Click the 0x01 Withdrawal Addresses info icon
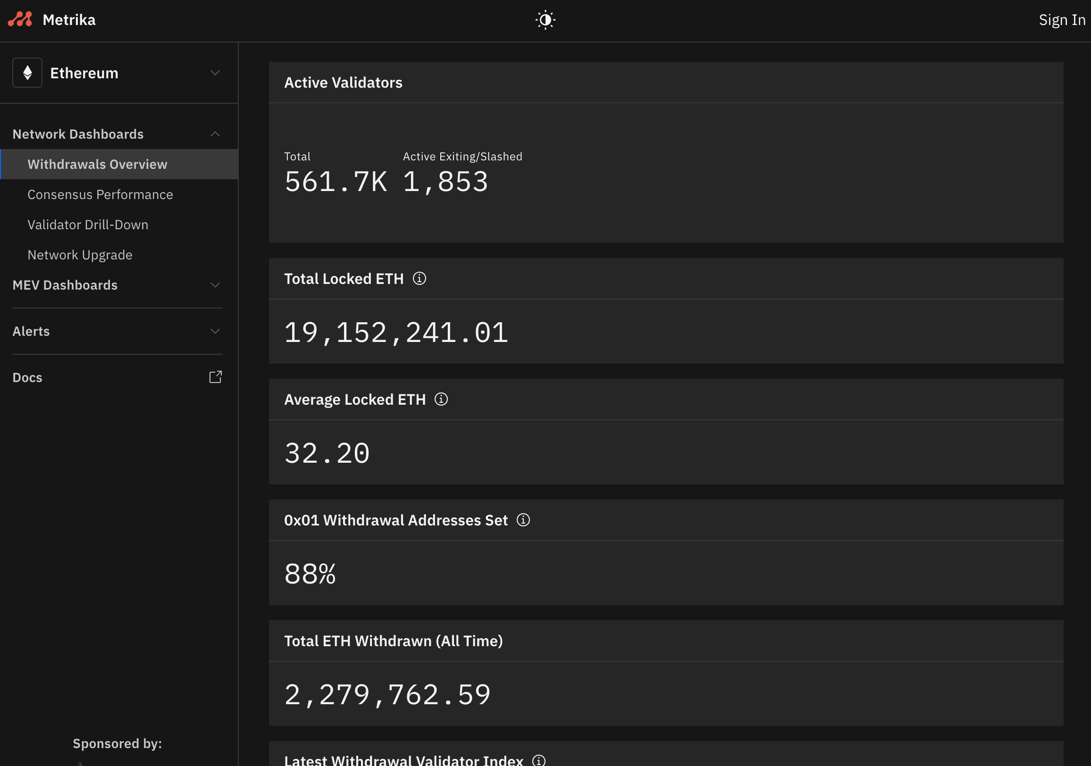 pyautogui.click(x=523, y=520)
